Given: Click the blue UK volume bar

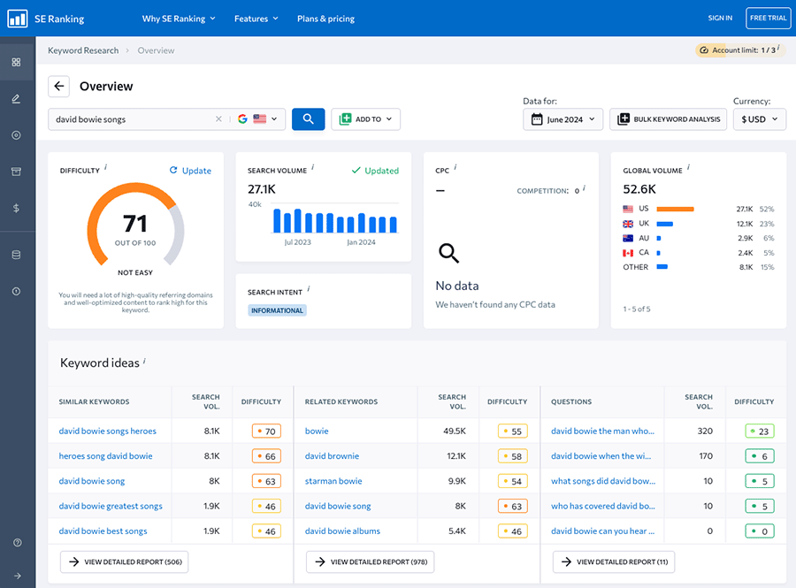Looking at the screenshot, I should pos(664,224).
